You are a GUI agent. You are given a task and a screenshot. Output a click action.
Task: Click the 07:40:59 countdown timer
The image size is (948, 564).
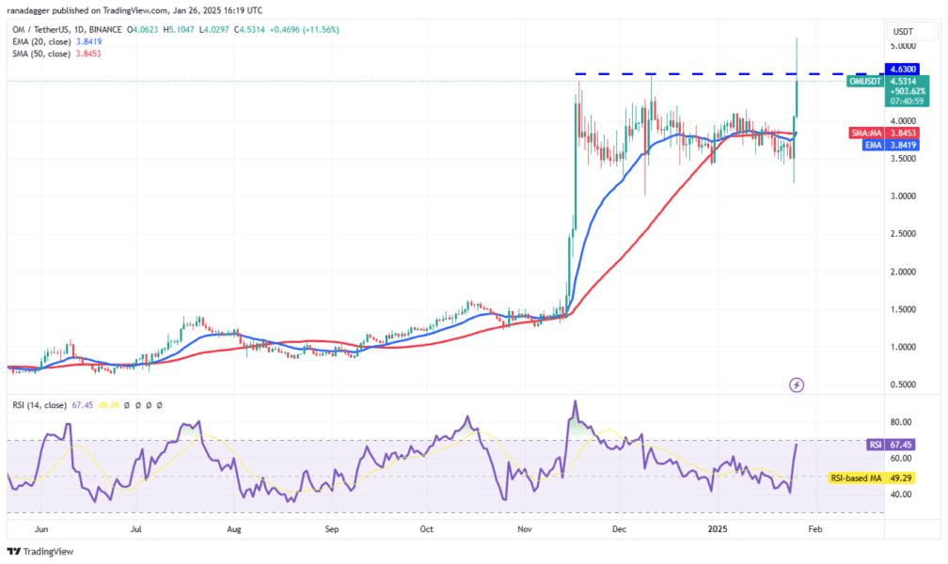[x=907, y=101]
